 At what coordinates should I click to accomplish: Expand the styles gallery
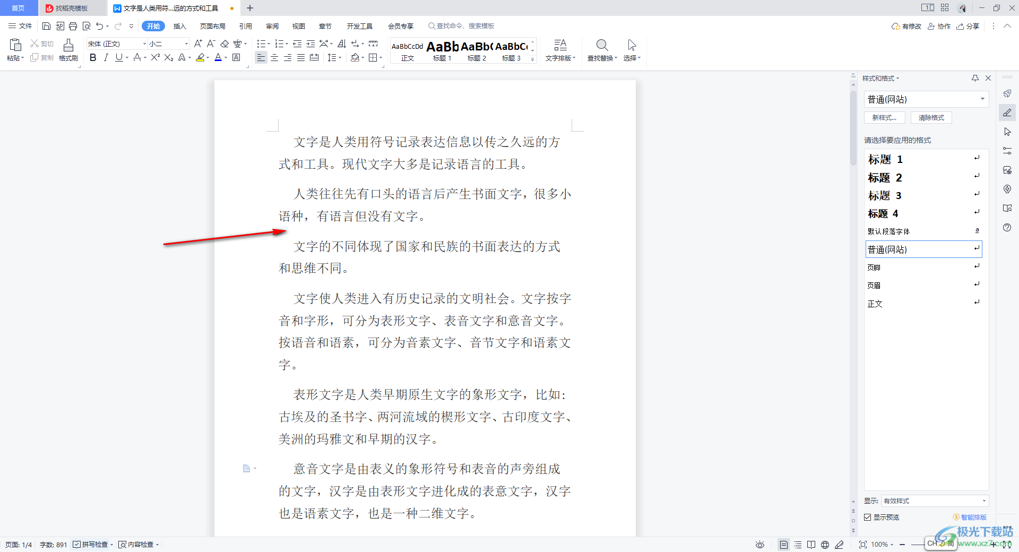click(533, 59)
